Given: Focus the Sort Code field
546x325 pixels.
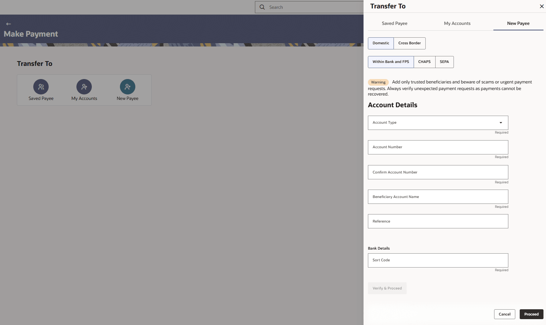Looking at the screenshot, I should coord(438,260).
